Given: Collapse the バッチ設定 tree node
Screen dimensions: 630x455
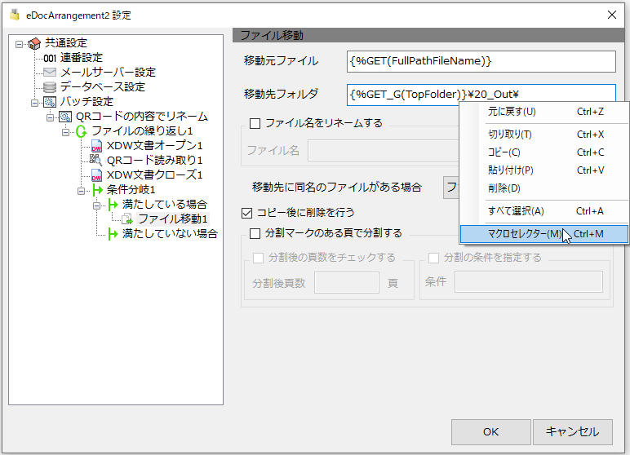Looking at the screenshot, I should tap(35, 103).
